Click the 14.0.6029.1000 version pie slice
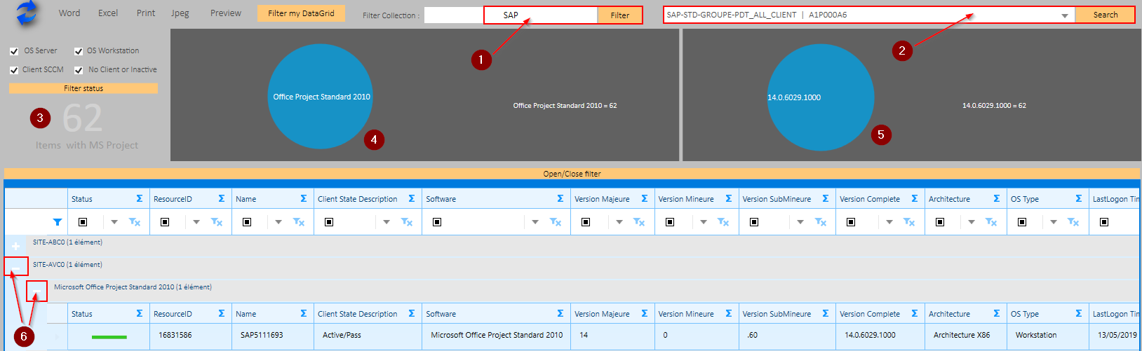 tap(821, 97)
